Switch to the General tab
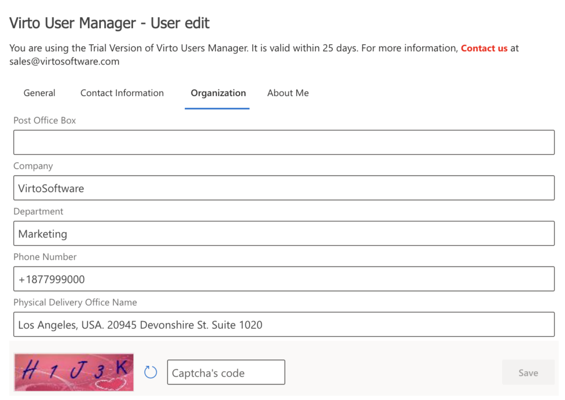Screen dimensions: 565x400 click(39, 93)
